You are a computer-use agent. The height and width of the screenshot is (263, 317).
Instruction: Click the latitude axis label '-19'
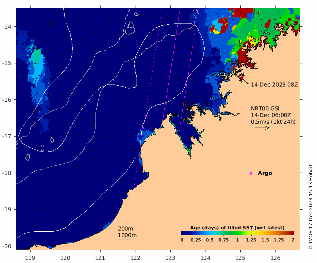pyautogui.click(x=7, y=209)
